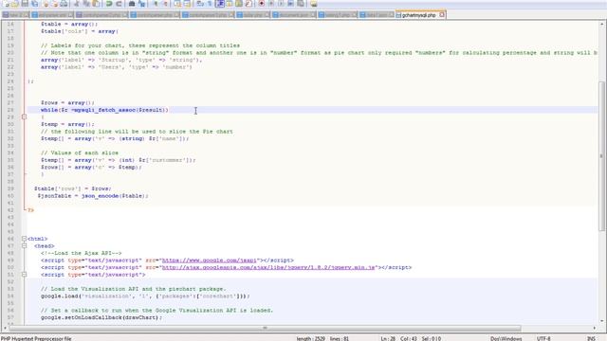607x341 pixels.
Task: Toggle Show all characters icon
Action: pyautogui.click(x=210, y=4)
